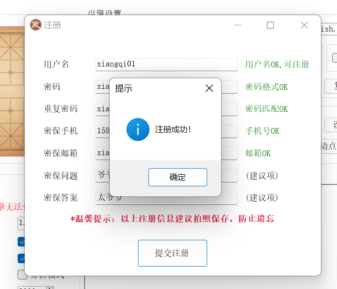Maximize the 注册 registration window

(270, 25)
